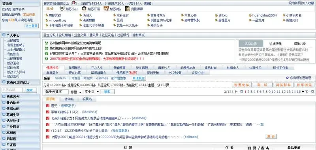Screen dimensions: 316x150
Task: Switch to the 精华帖 post tab
Action: (x=69, y=99)
